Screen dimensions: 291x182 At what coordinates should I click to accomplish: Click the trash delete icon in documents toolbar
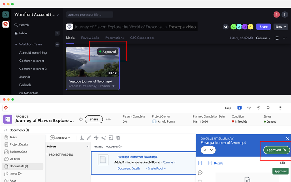click(118, 138)
